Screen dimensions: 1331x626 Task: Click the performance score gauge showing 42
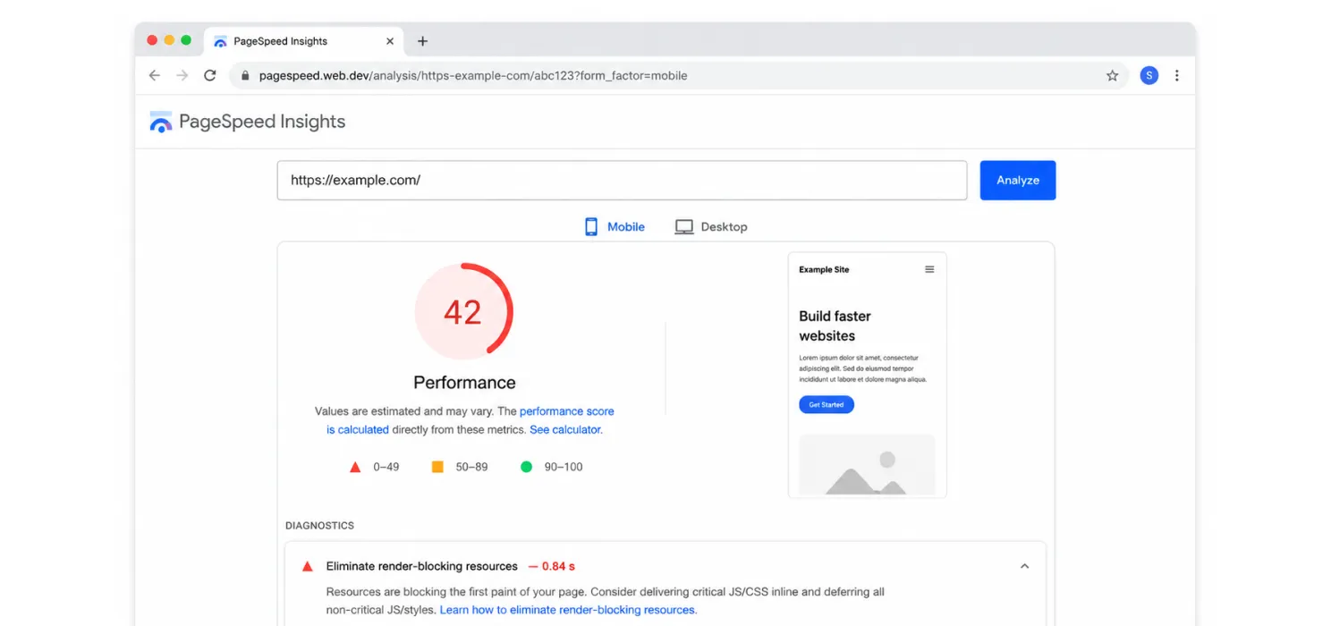[x=463, y=311]
